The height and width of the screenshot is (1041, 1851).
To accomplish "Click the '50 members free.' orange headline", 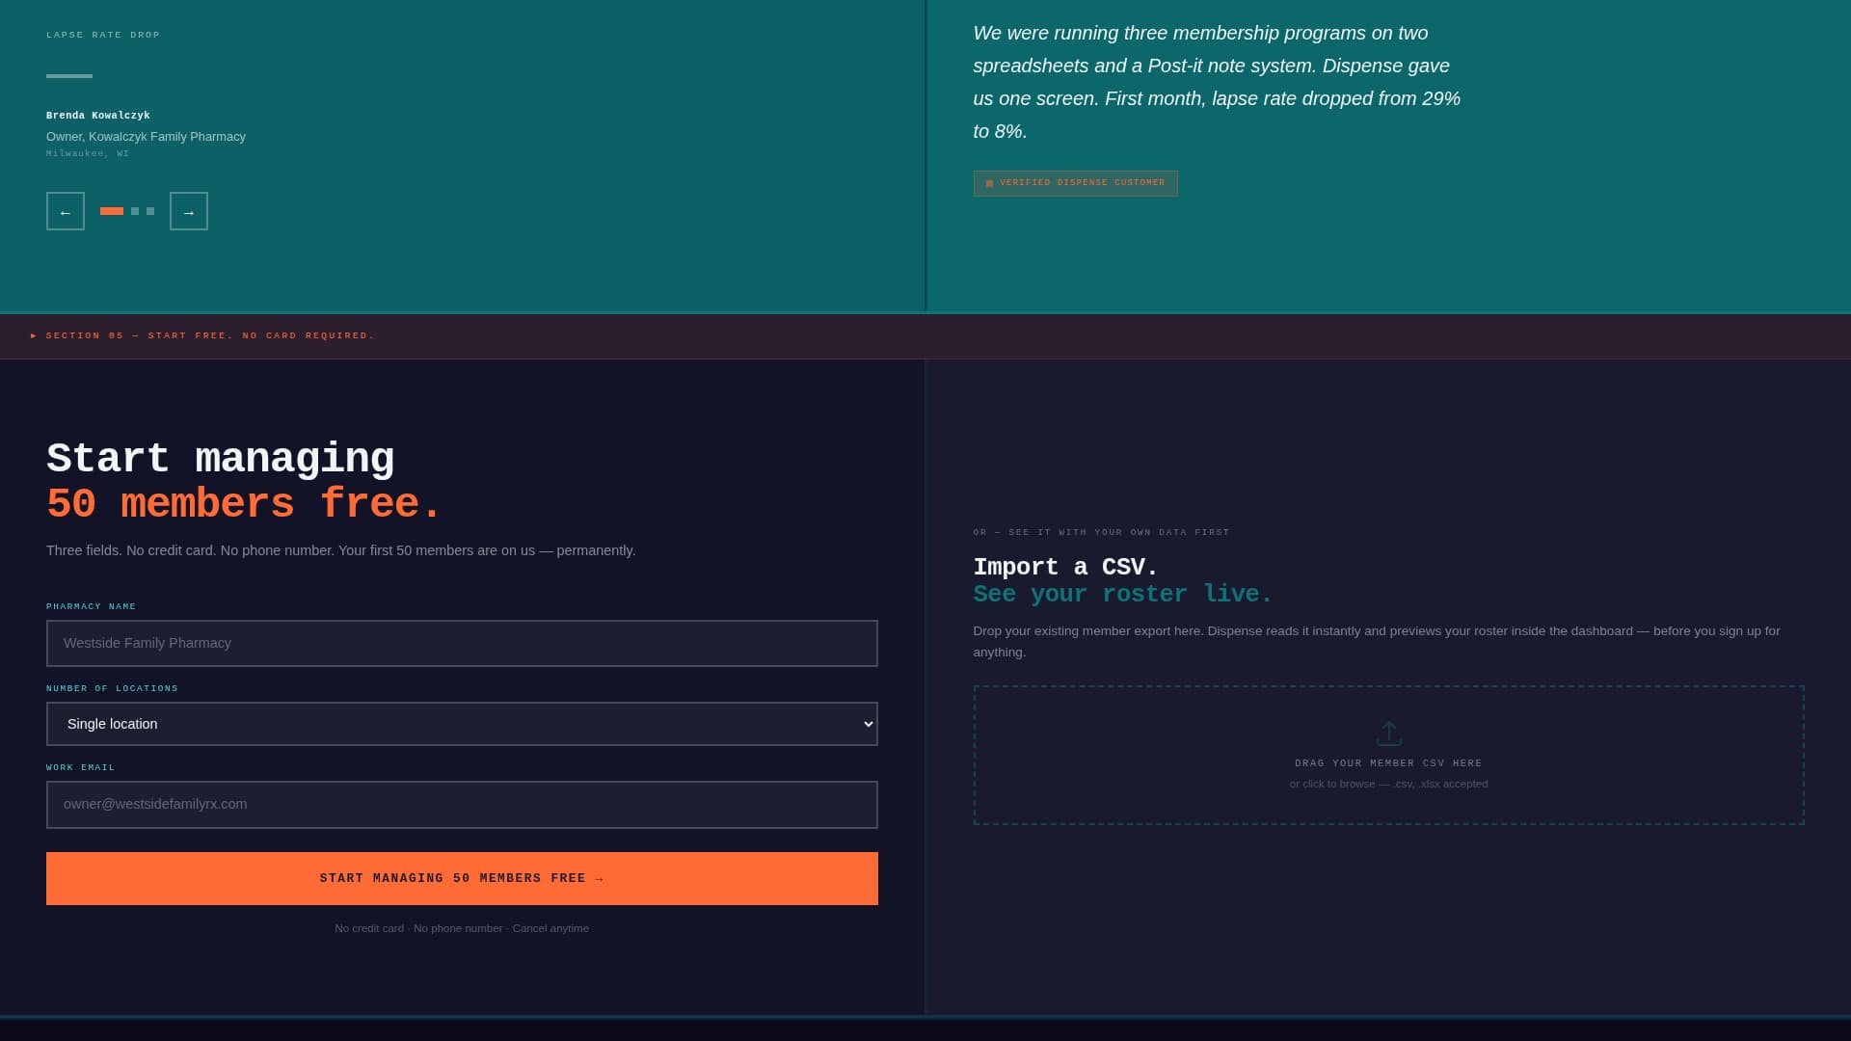I will [x=243, y=504].
